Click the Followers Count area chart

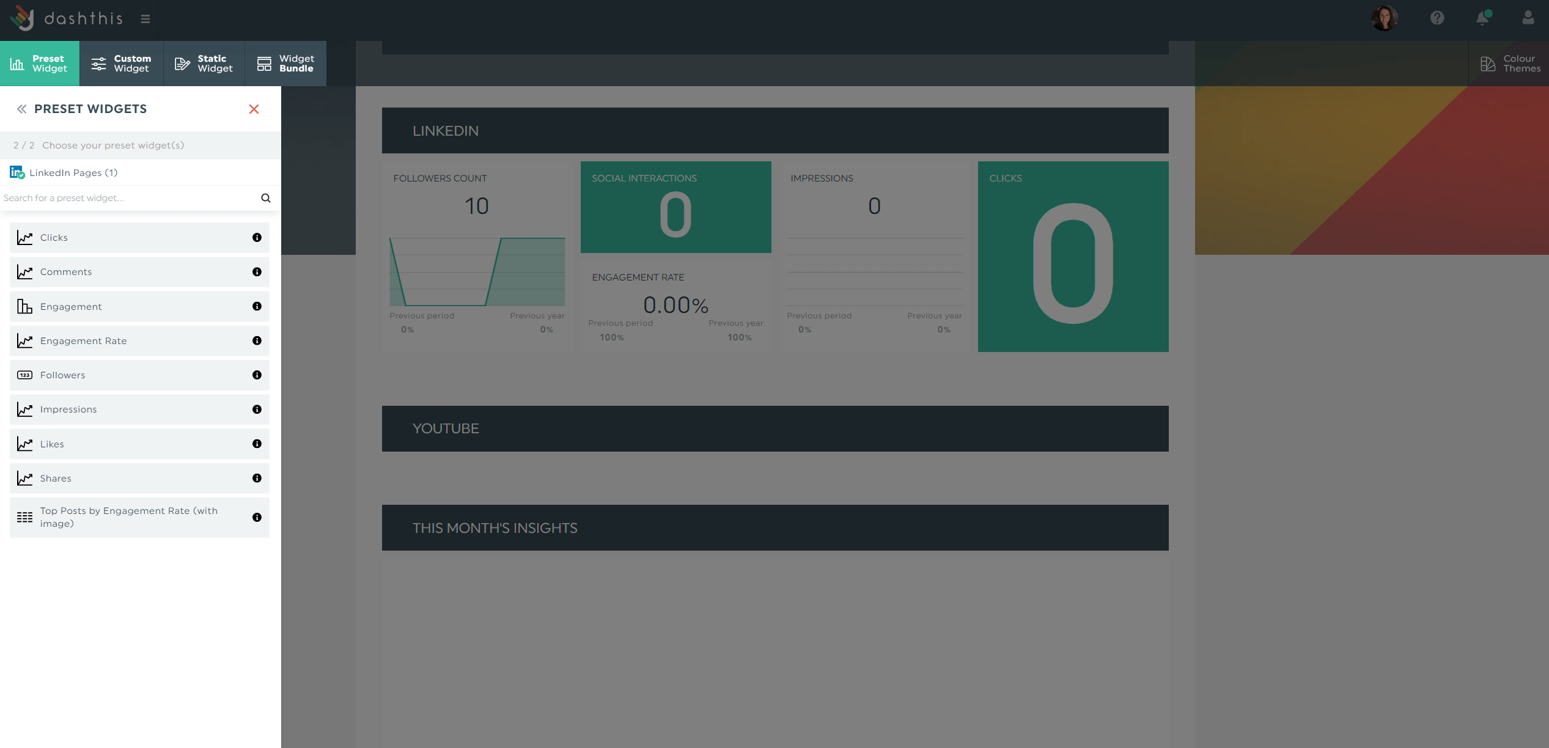click(x=477, y=272)
